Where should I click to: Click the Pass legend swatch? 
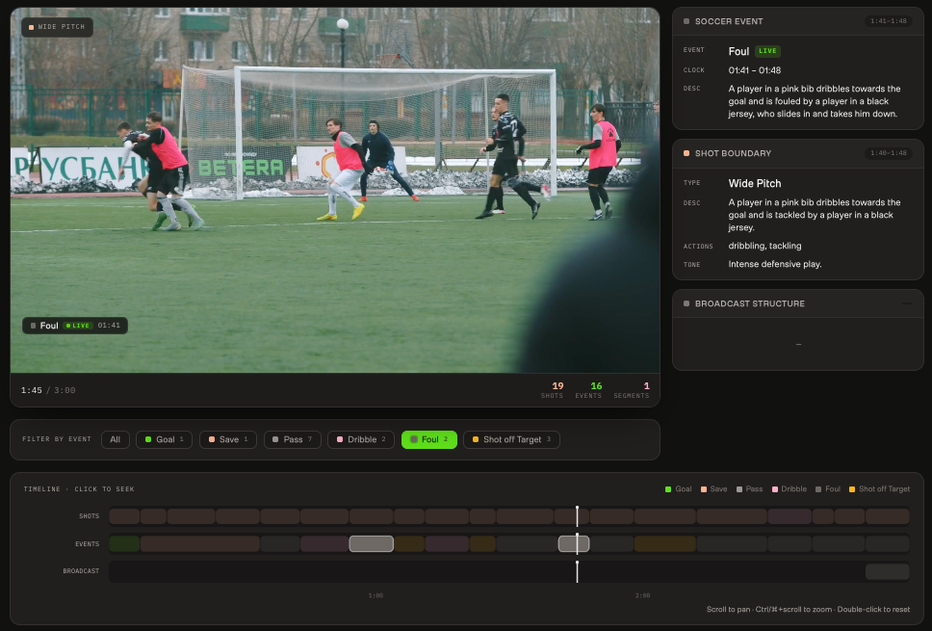(739, 489)
